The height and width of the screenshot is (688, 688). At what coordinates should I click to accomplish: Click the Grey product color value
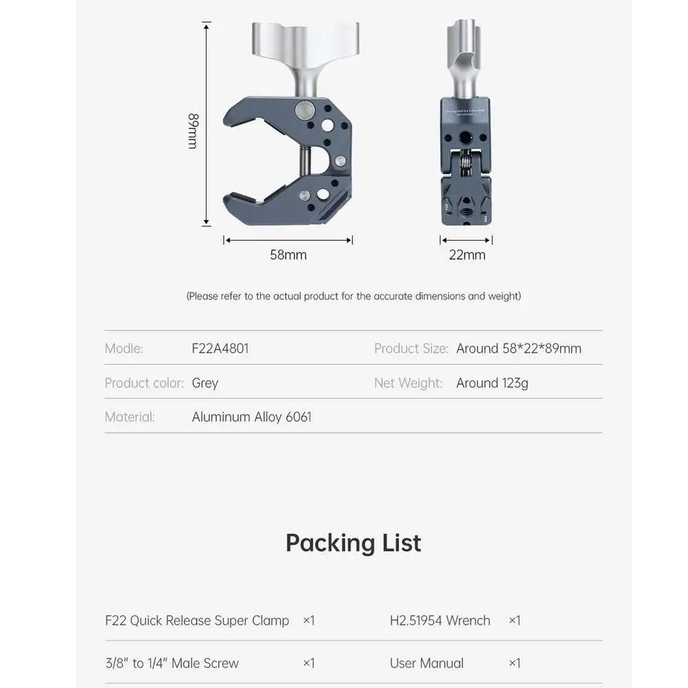(x=205, y=383)
